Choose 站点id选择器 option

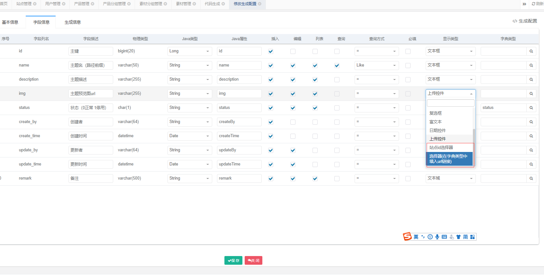click(449, 147)
